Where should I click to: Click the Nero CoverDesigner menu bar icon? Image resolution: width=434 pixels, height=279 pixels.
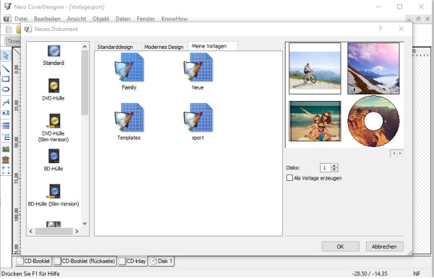click(x=7, y=19)
